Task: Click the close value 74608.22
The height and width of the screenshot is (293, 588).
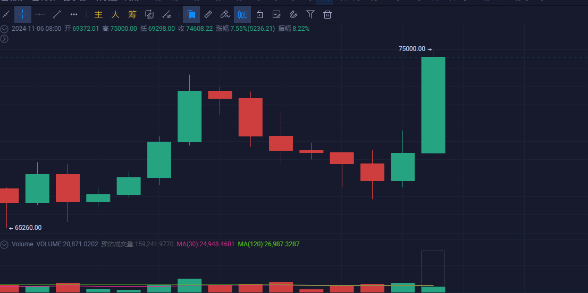Action: point(199,29)
